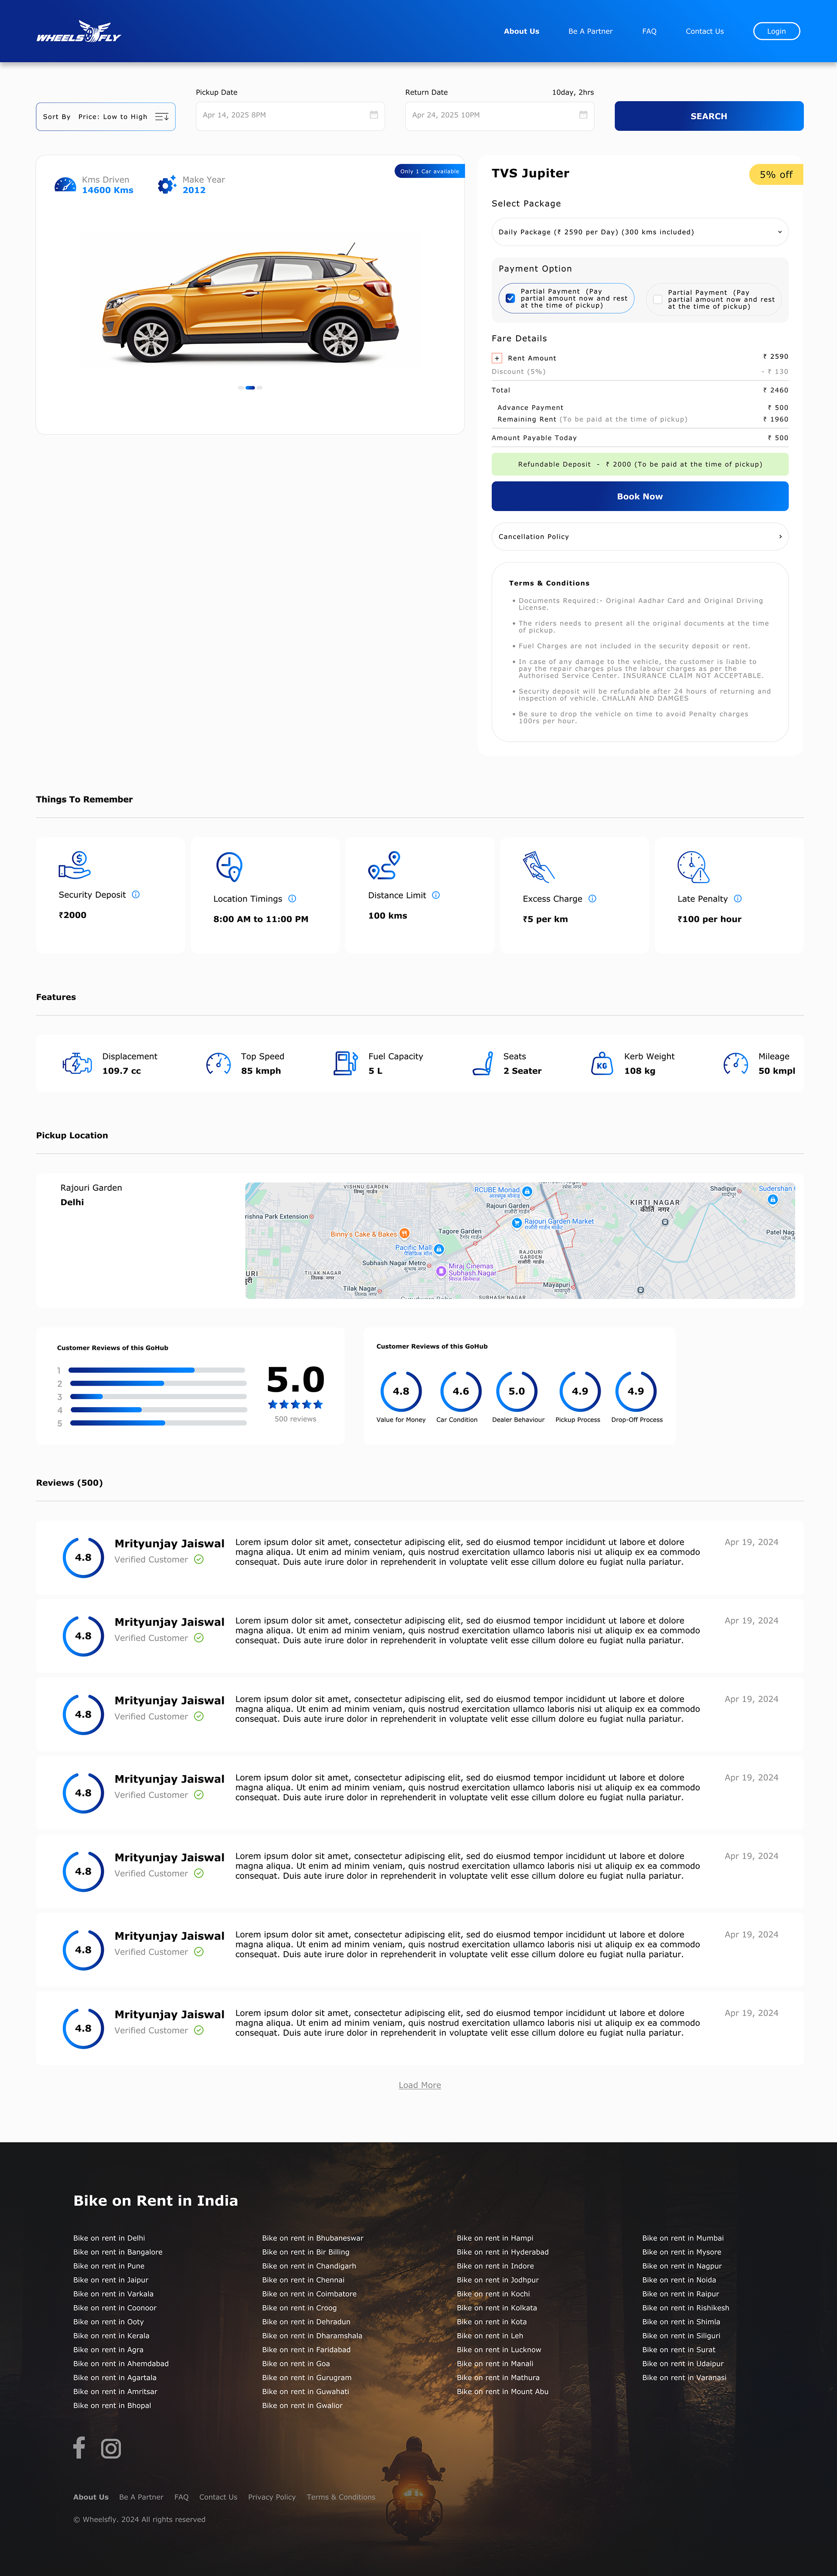Click the Value for Money 4.8 rating
The height and width of the screenshot is (2576, 837).
(x=401, y=1391)
